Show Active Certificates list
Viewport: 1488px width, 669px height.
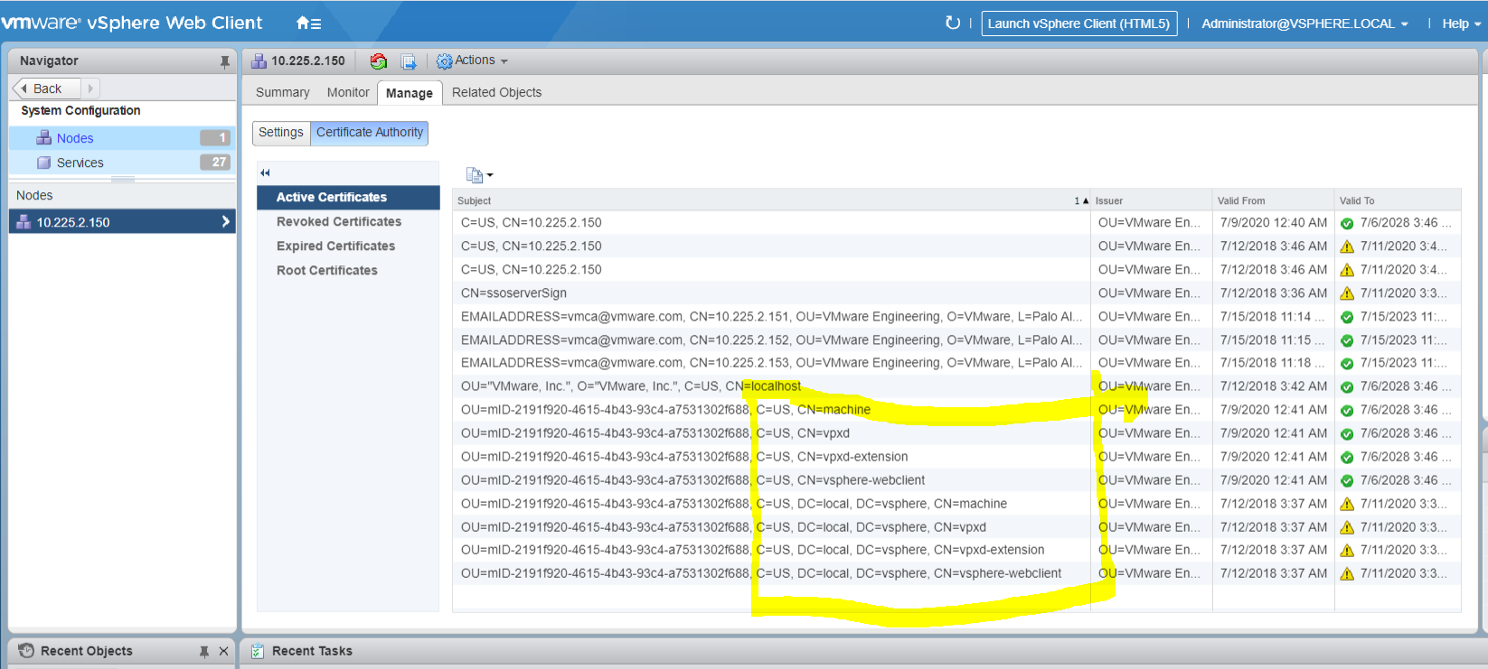348,197
